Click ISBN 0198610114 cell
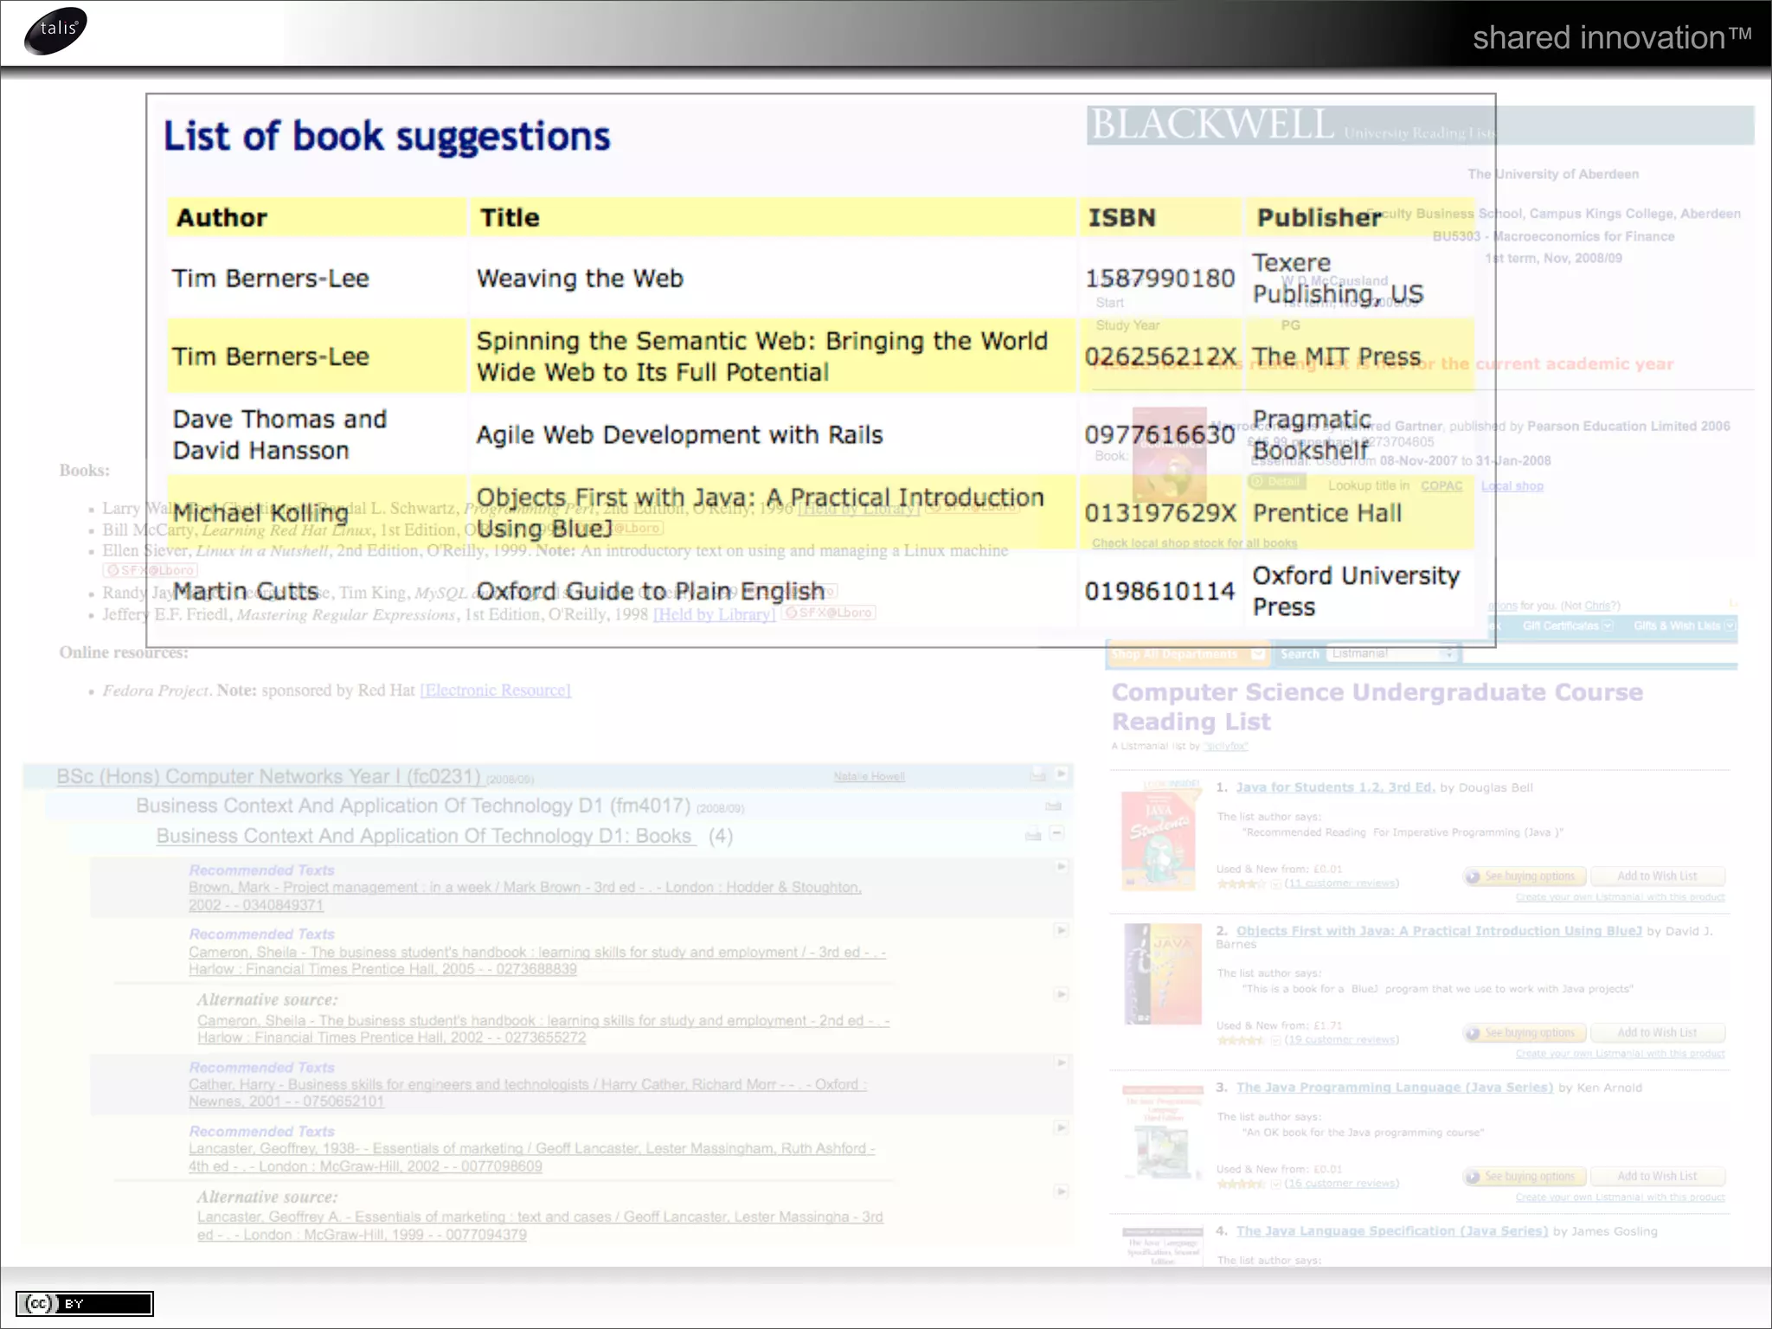The image size is (1772, 1329). (1159, 591)
